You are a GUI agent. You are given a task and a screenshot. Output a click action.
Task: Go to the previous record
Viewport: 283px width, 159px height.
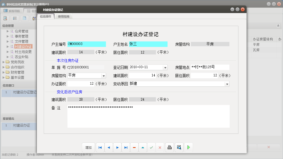coord(109,147)
